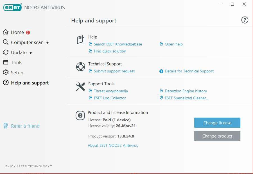The height and width of the screenshot is (174, 253).
Task: Maximize the ESET window
Action: (232, 4)
